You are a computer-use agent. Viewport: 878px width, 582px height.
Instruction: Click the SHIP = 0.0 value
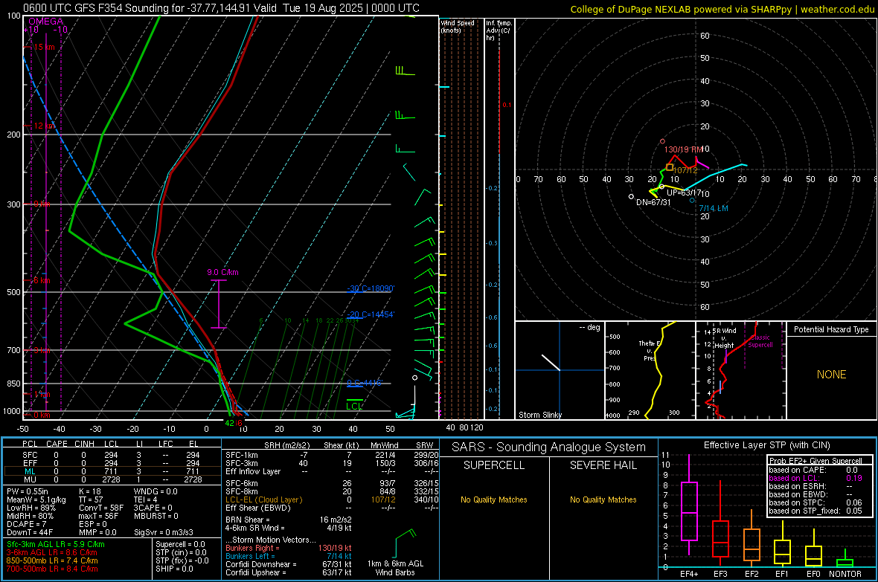click(174, 569)
